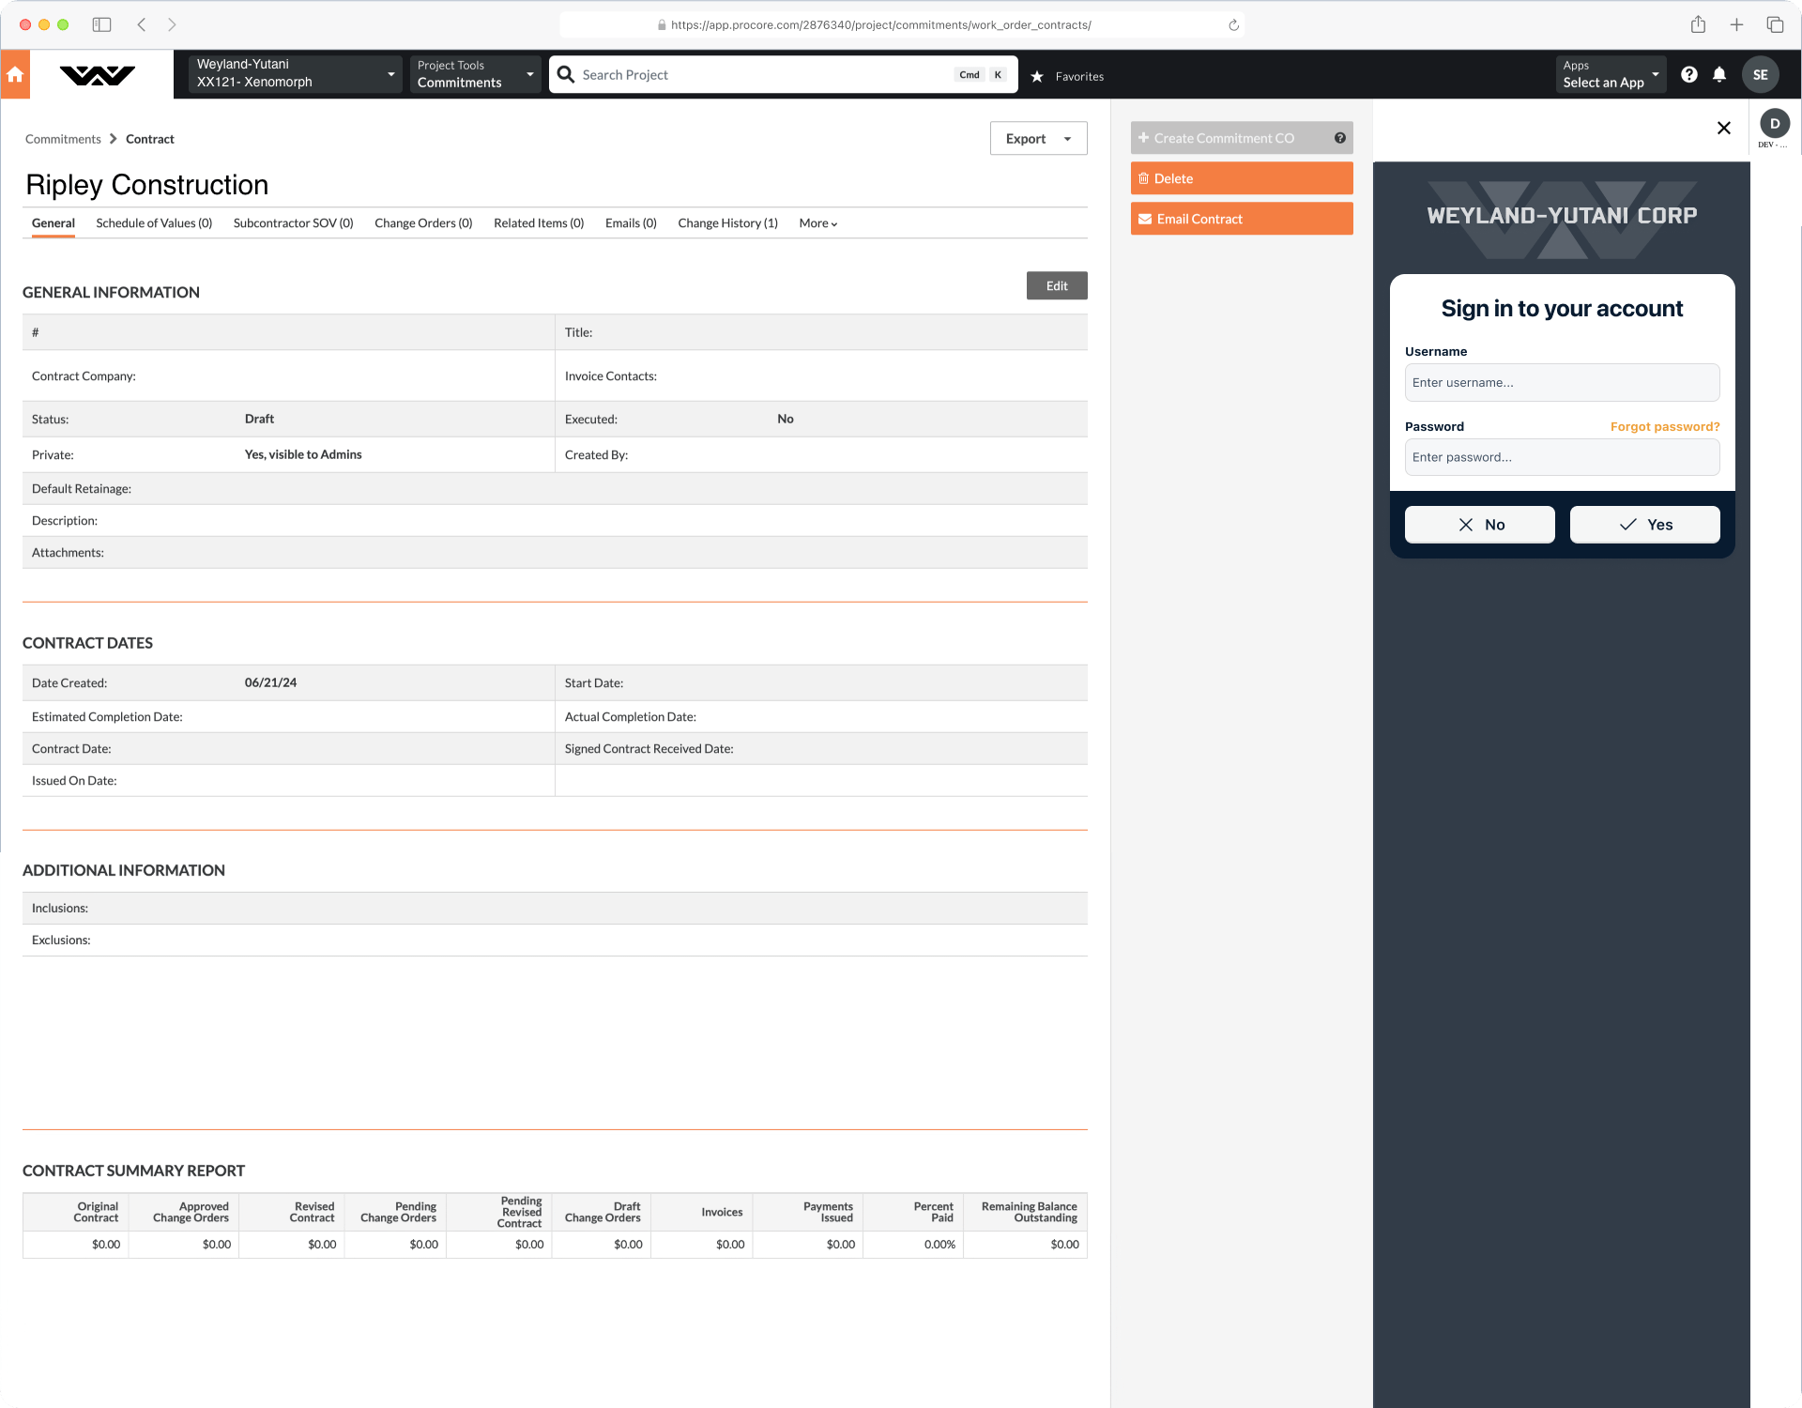Open the Change History tab
Image resolution: width=1802 pixels, height=1408 pixels.
click(x=727, y=223)
